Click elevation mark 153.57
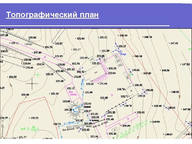This screenshot has height=144, width=192. click(4, 118)
